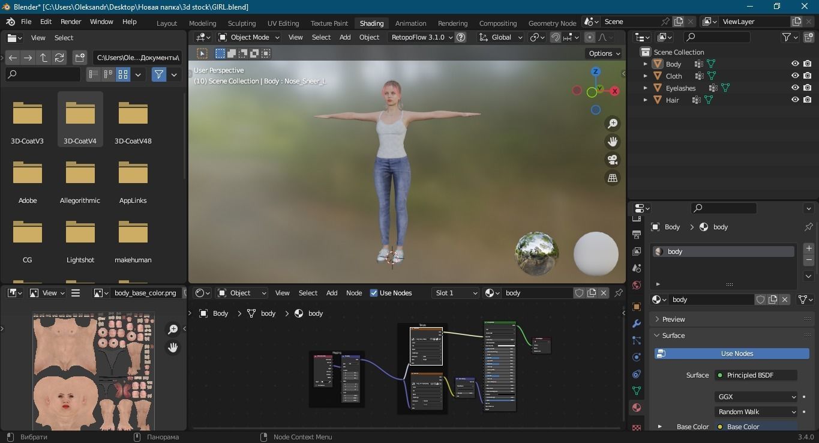Open the Global transform orientation dropdown
Screen dimensions: 819x443
coord(501,37)
